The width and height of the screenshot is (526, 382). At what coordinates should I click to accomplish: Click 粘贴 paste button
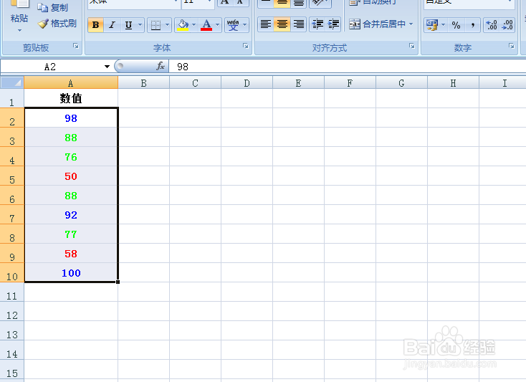pyautogui.click(x=19, y=11)
